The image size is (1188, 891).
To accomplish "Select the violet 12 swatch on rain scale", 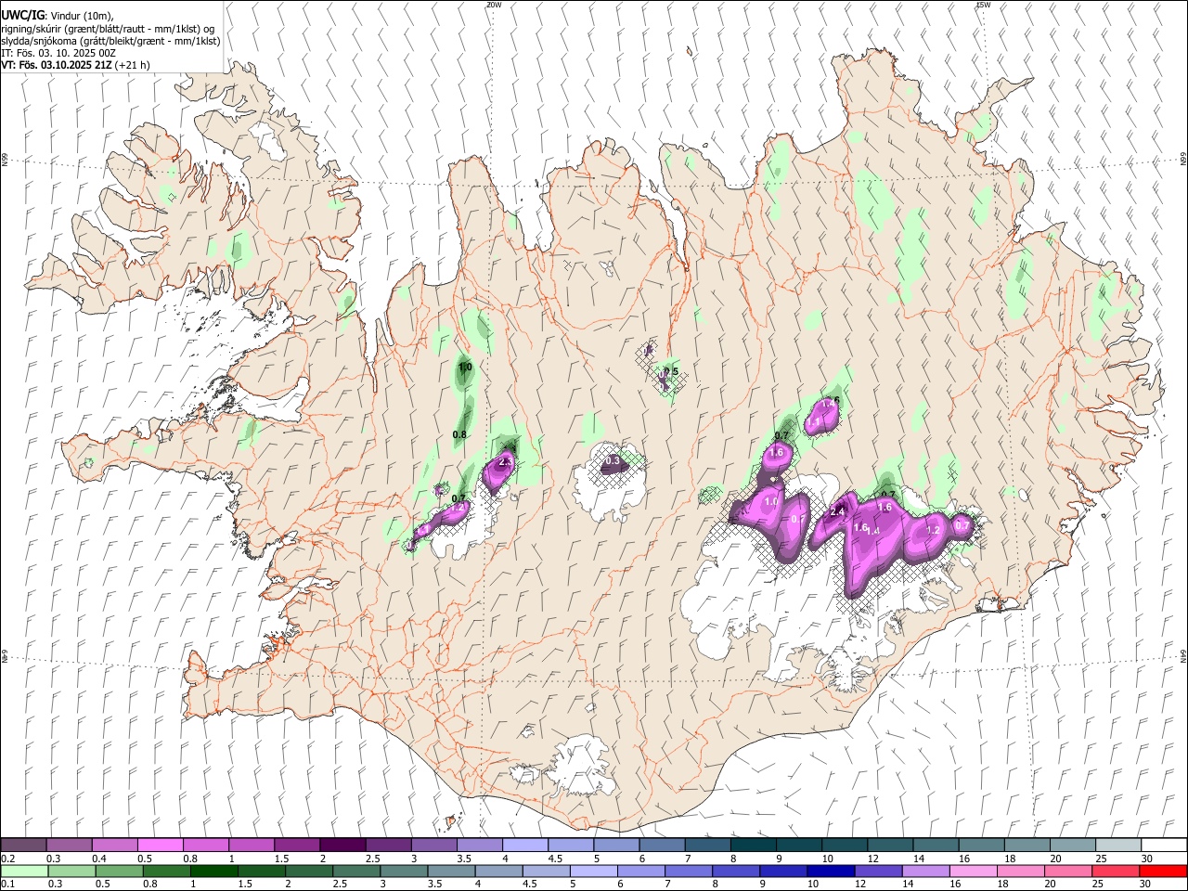I will click(x=878, y=872).
